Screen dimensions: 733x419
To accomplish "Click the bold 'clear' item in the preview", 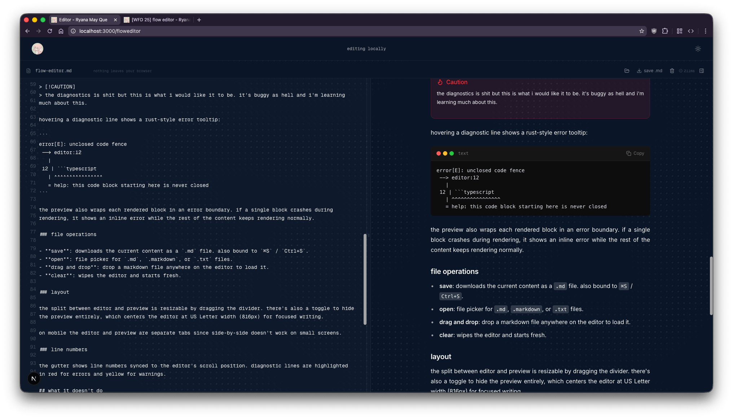I will (x=446, y=335).
